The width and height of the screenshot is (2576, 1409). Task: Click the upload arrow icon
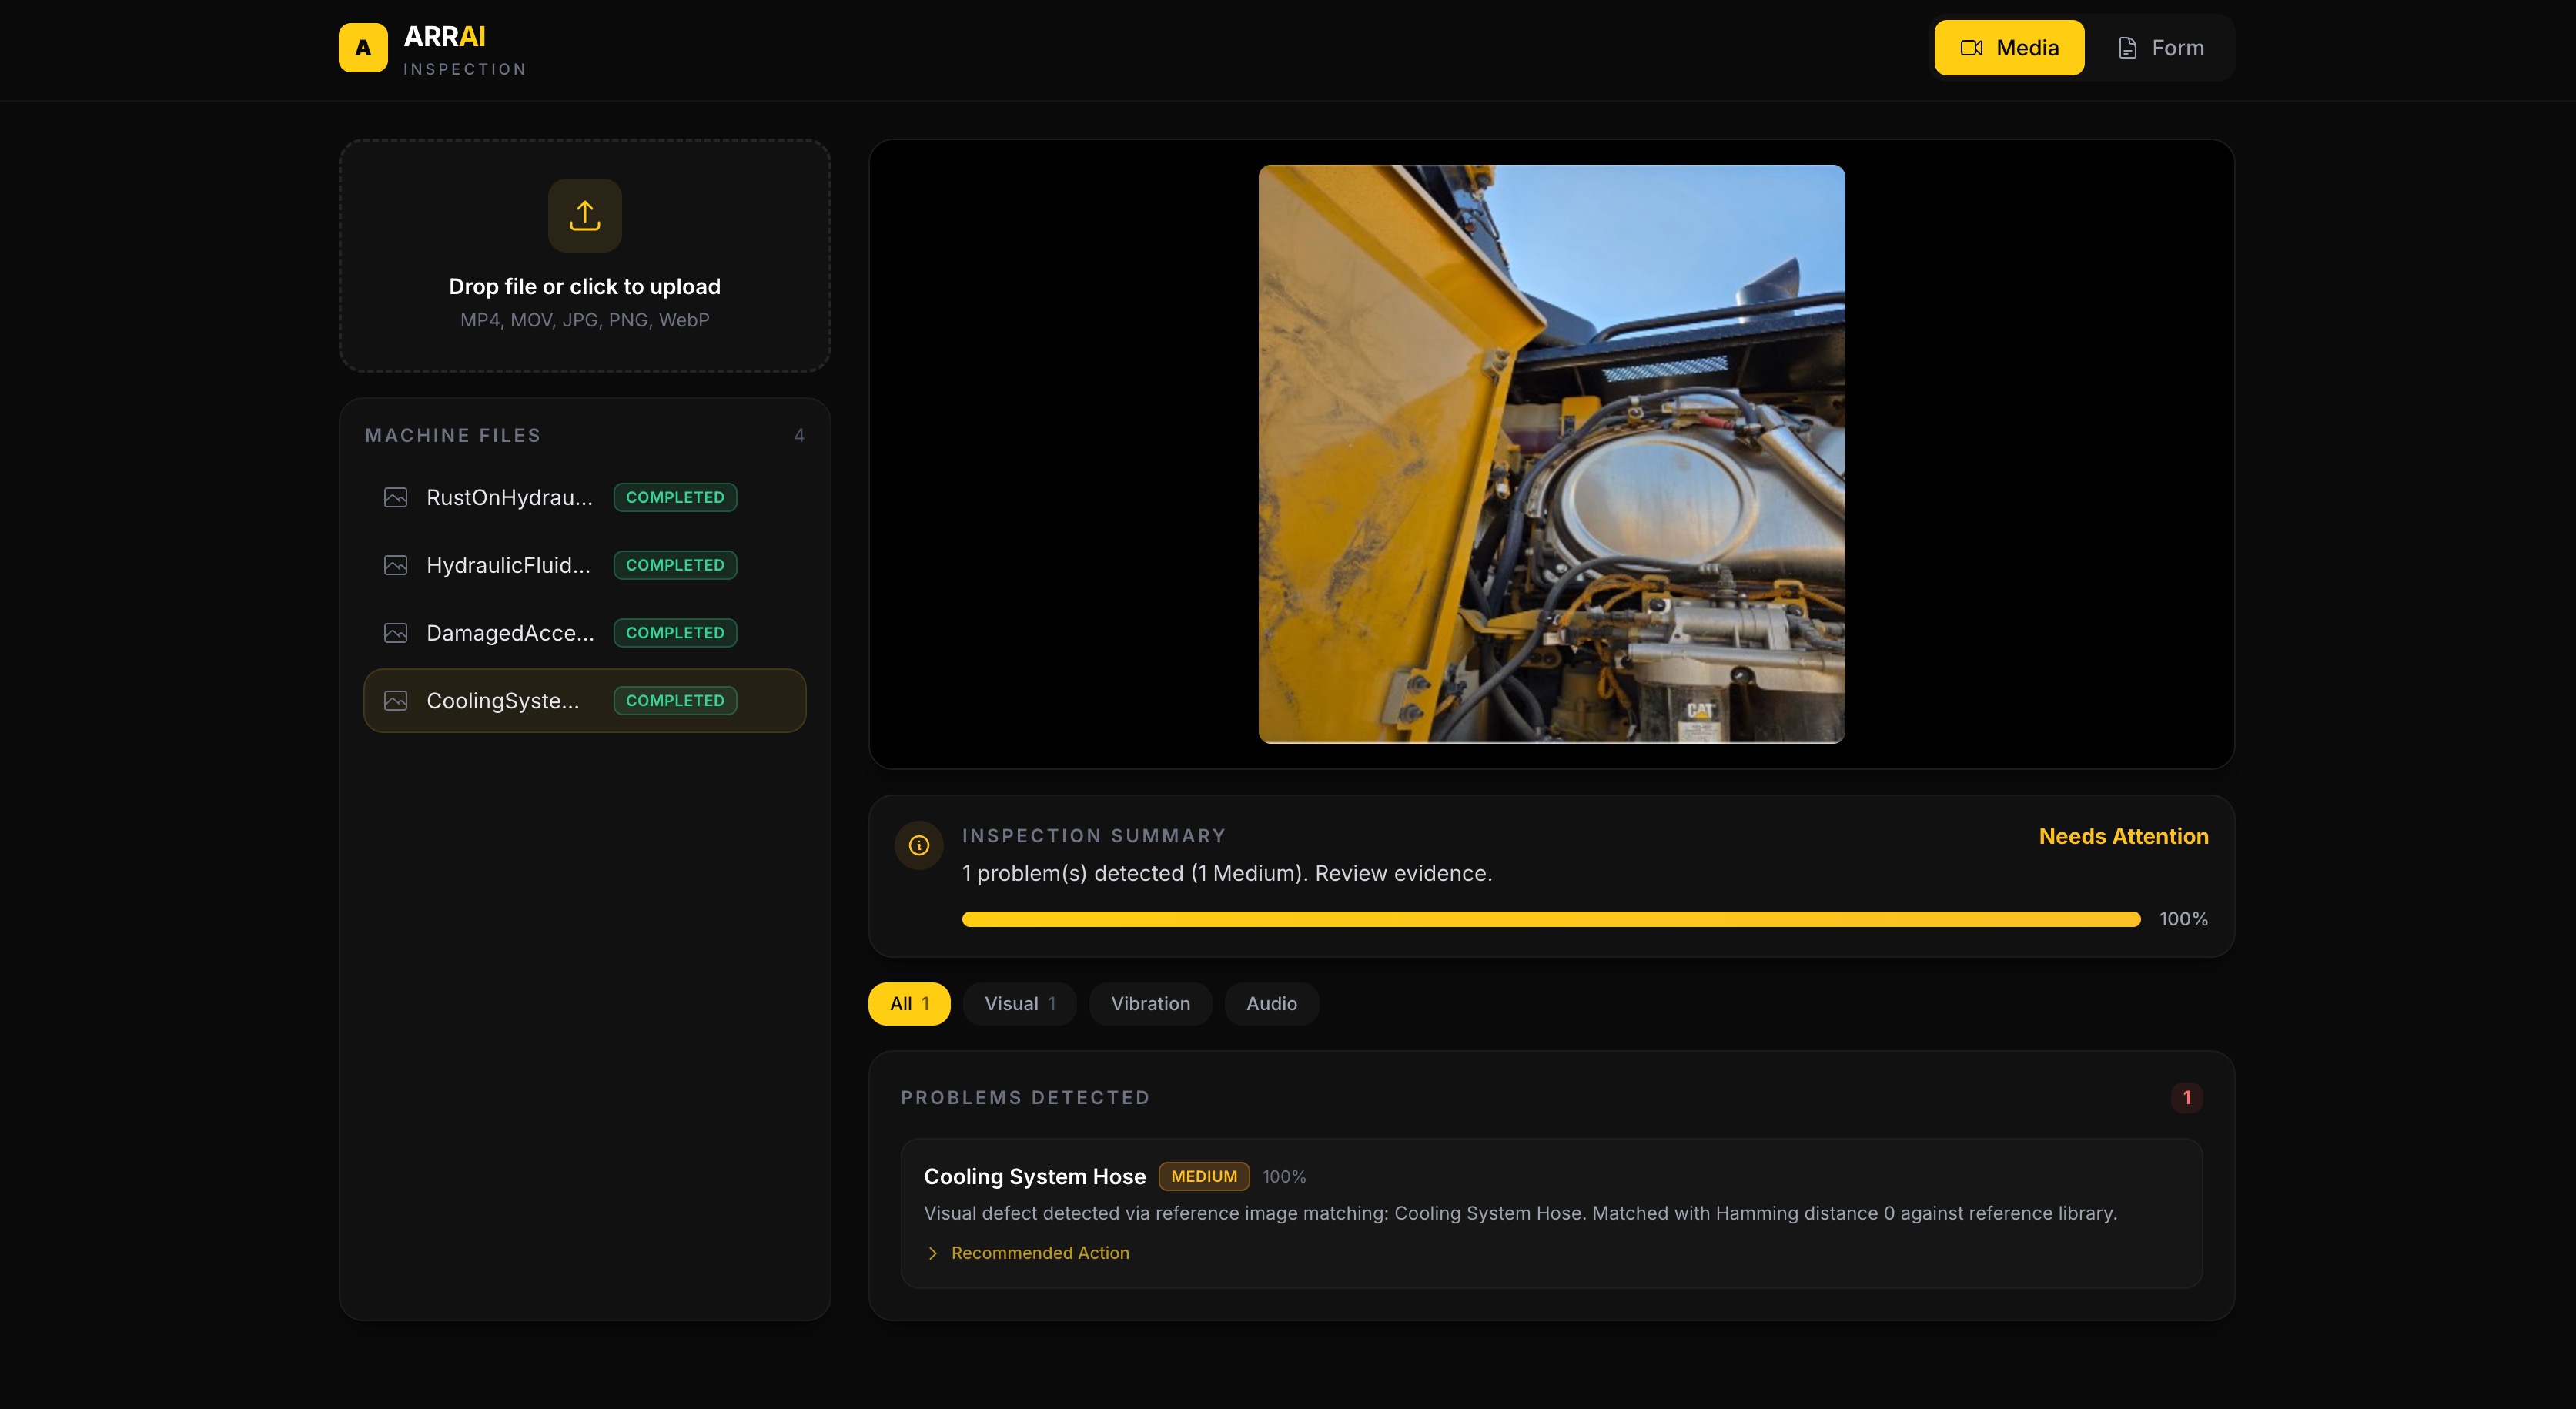coord(584,215)
